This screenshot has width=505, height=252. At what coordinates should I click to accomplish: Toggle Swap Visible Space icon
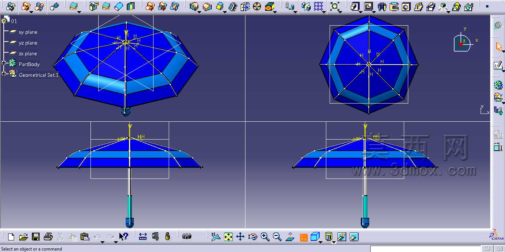click(x=354, y=237)
